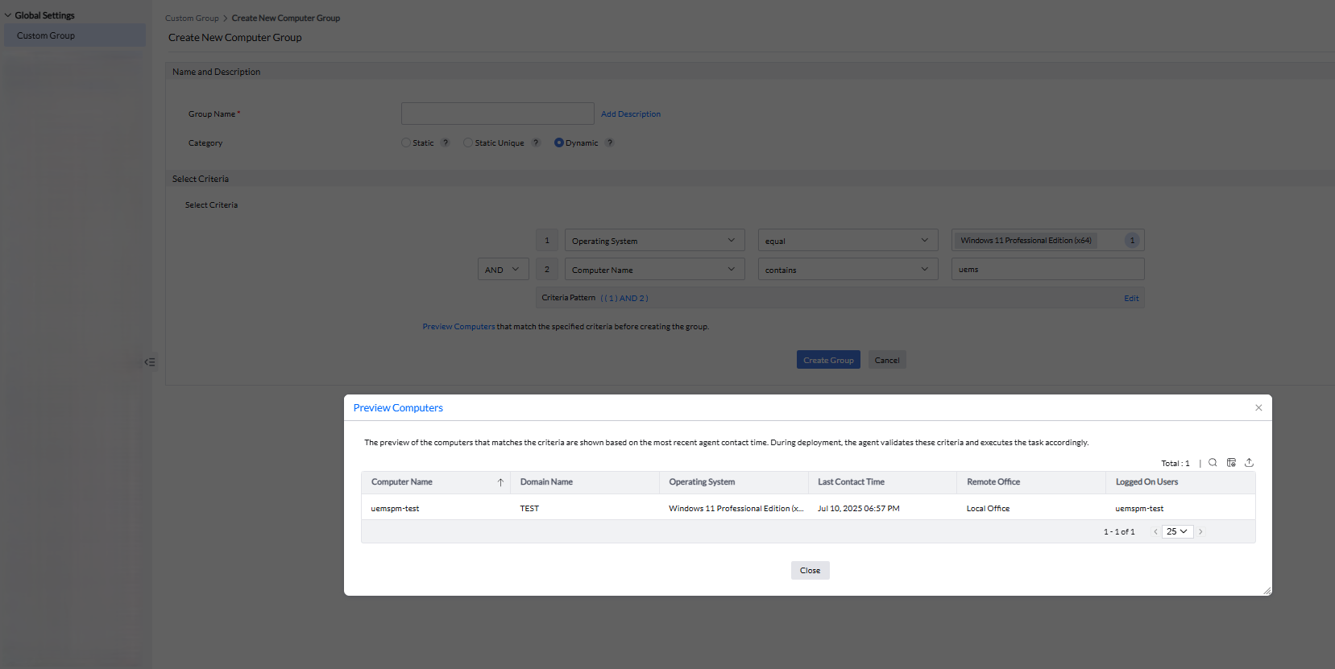Focus the Group Name input field

point(497,114)
